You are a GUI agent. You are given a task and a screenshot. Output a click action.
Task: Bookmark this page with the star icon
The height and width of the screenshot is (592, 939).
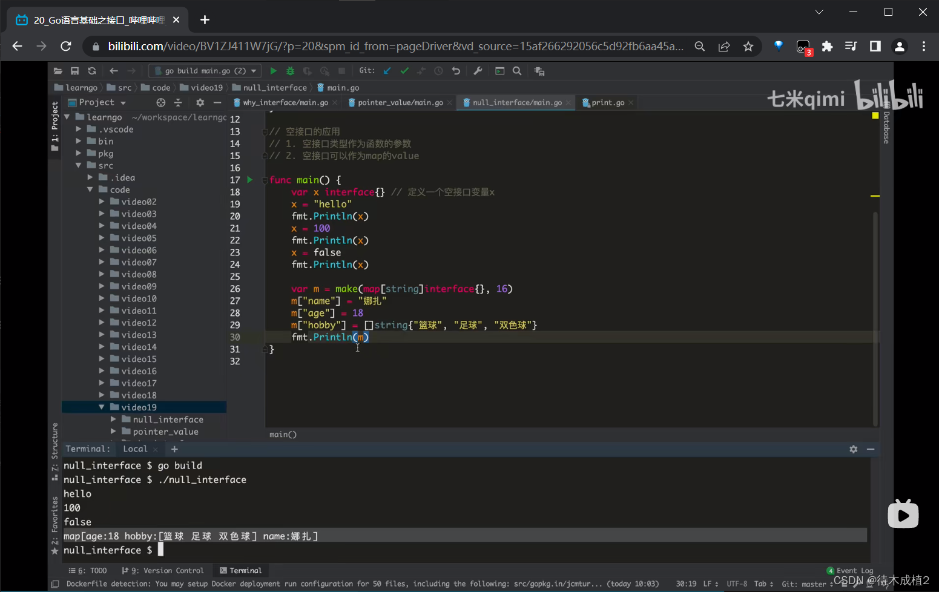(748, 46)
